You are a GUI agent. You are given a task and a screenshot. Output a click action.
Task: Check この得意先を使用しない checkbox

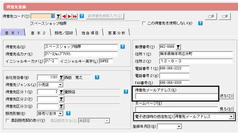pos(144,23)
